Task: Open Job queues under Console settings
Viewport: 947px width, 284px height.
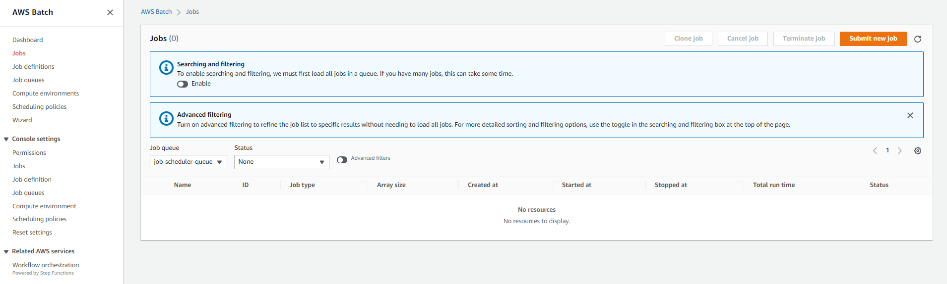Action: tap(28, 193)
